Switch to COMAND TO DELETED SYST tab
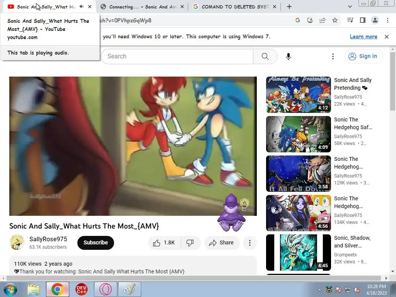 (235, 7)
